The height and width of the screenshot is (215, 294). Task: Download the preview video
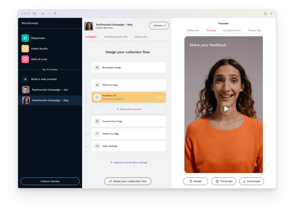click(252, 182)
